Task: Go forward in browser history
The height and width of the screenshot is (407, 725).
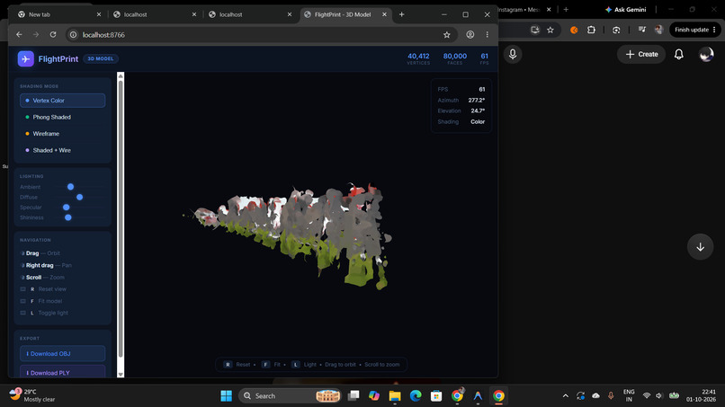Action: click(x=36, y=35)
